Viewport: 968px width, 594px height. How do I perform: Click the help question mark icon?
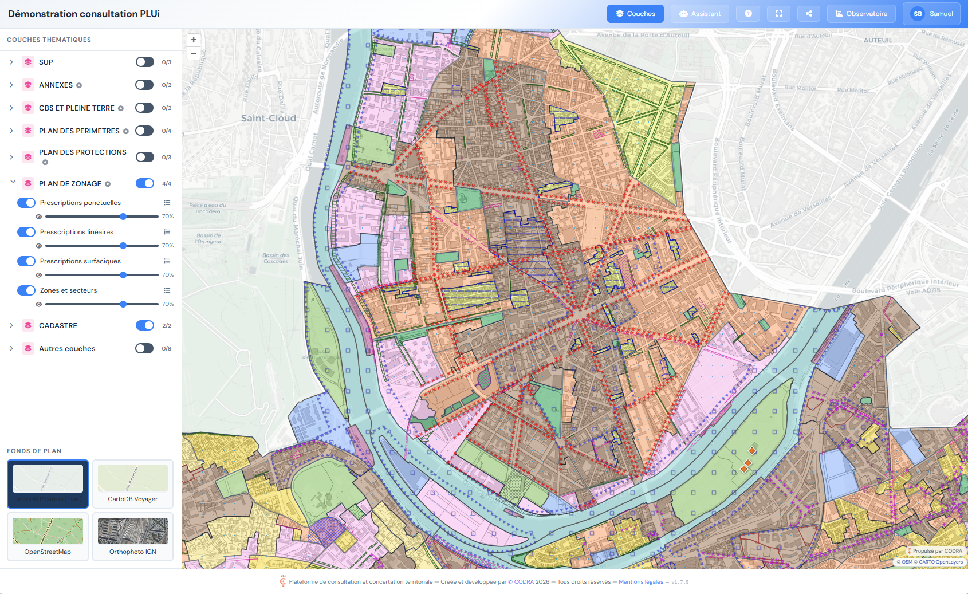748,14
